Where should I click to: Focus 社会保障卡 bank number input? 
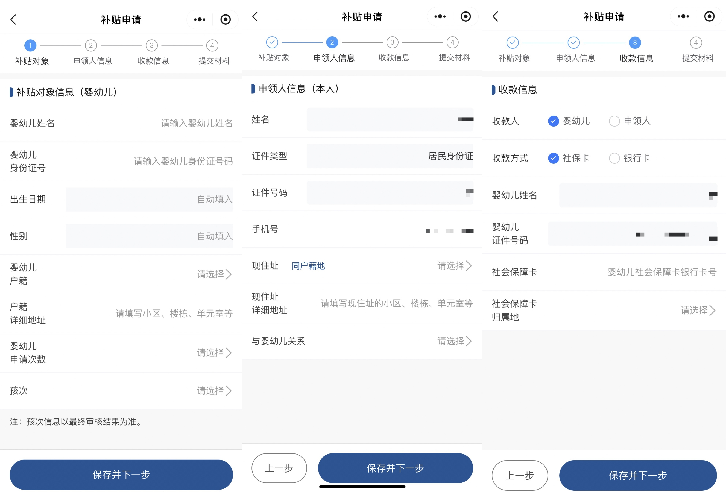click(x=662, y=272)
